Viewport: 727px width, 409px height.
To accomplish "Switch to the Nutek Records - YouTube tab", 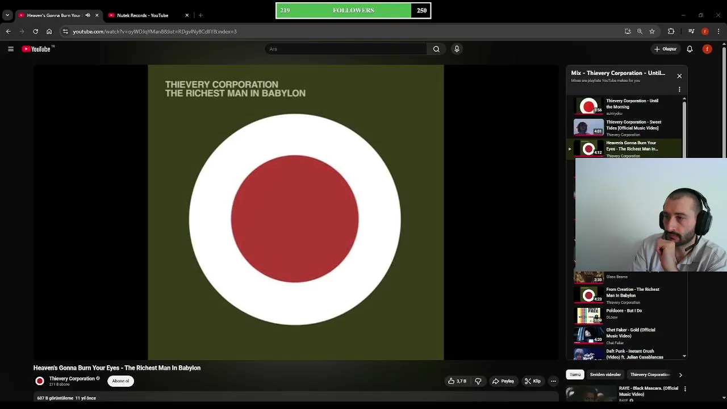I will pos(148,15).
